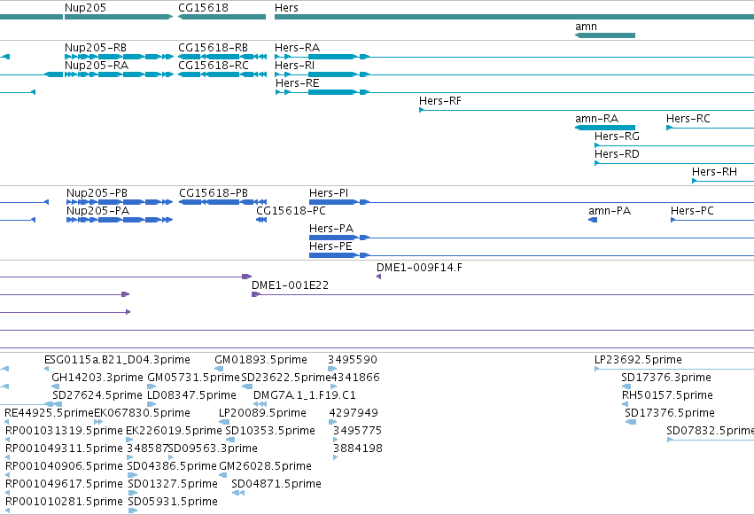Click the amn gene bar

point(605,35)
